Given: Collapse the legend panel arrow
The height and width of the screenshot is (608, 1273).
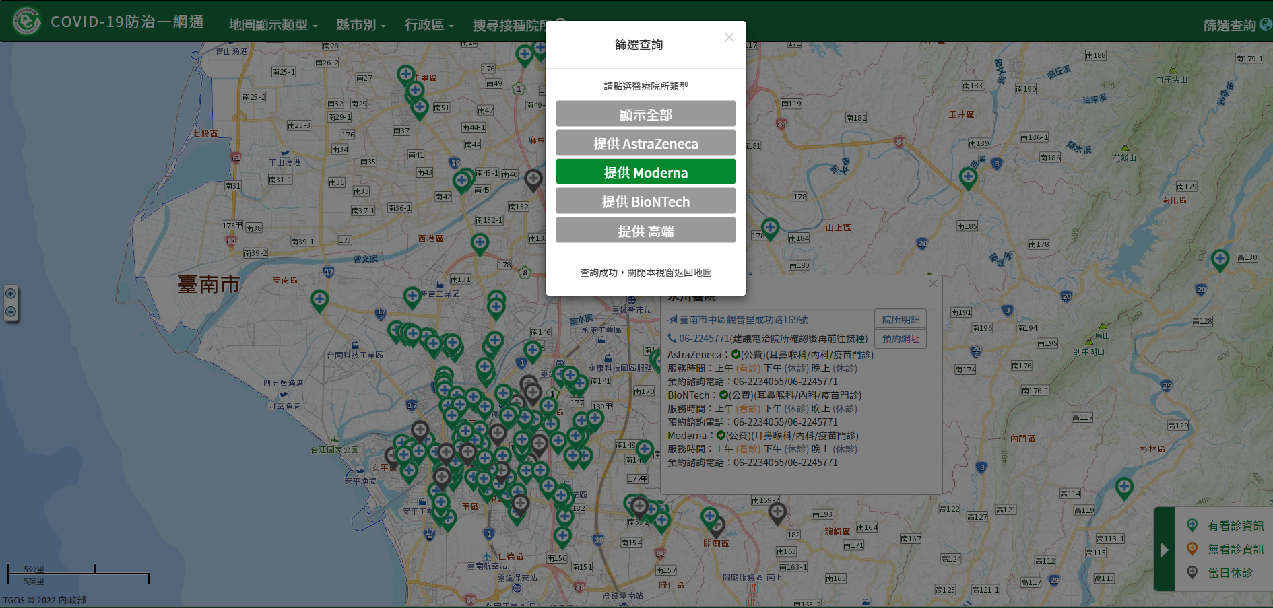Looking at the screenshot, I should [x=1164, y=549].
